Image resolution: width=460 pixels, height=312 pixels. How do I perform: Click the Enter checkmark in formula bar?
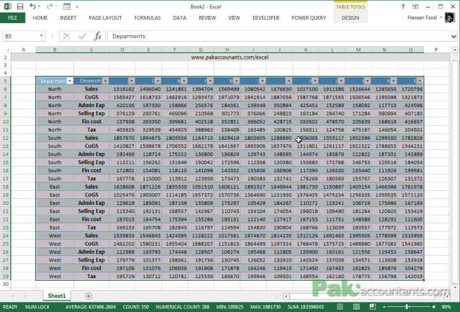[x=82, y=36]
